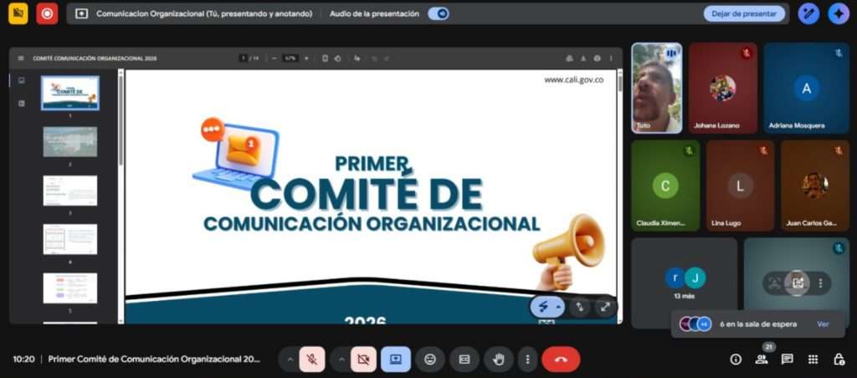Unmute the microphone
The image size is (857, 378).
[311, 359]
